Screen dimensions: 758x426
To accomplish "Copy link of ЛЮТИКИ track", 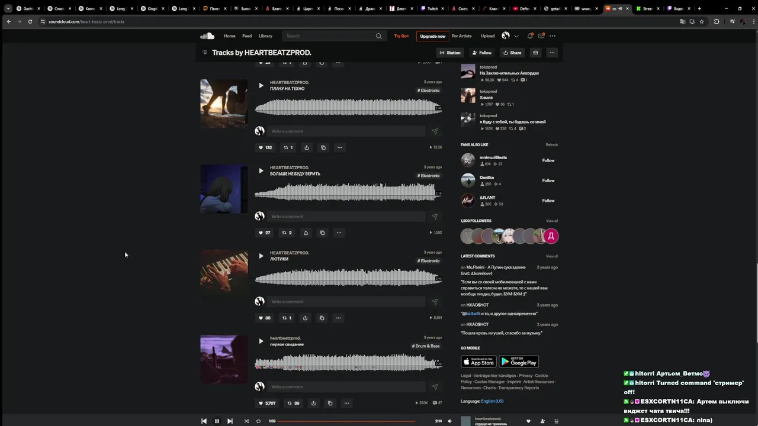I will 322,318.
